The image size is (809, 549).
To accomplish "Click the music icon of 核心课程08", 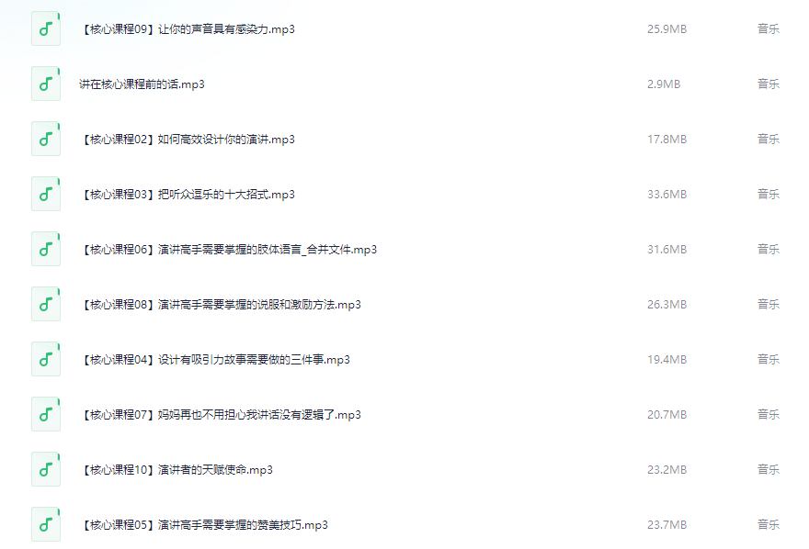I will pos(46,305).
